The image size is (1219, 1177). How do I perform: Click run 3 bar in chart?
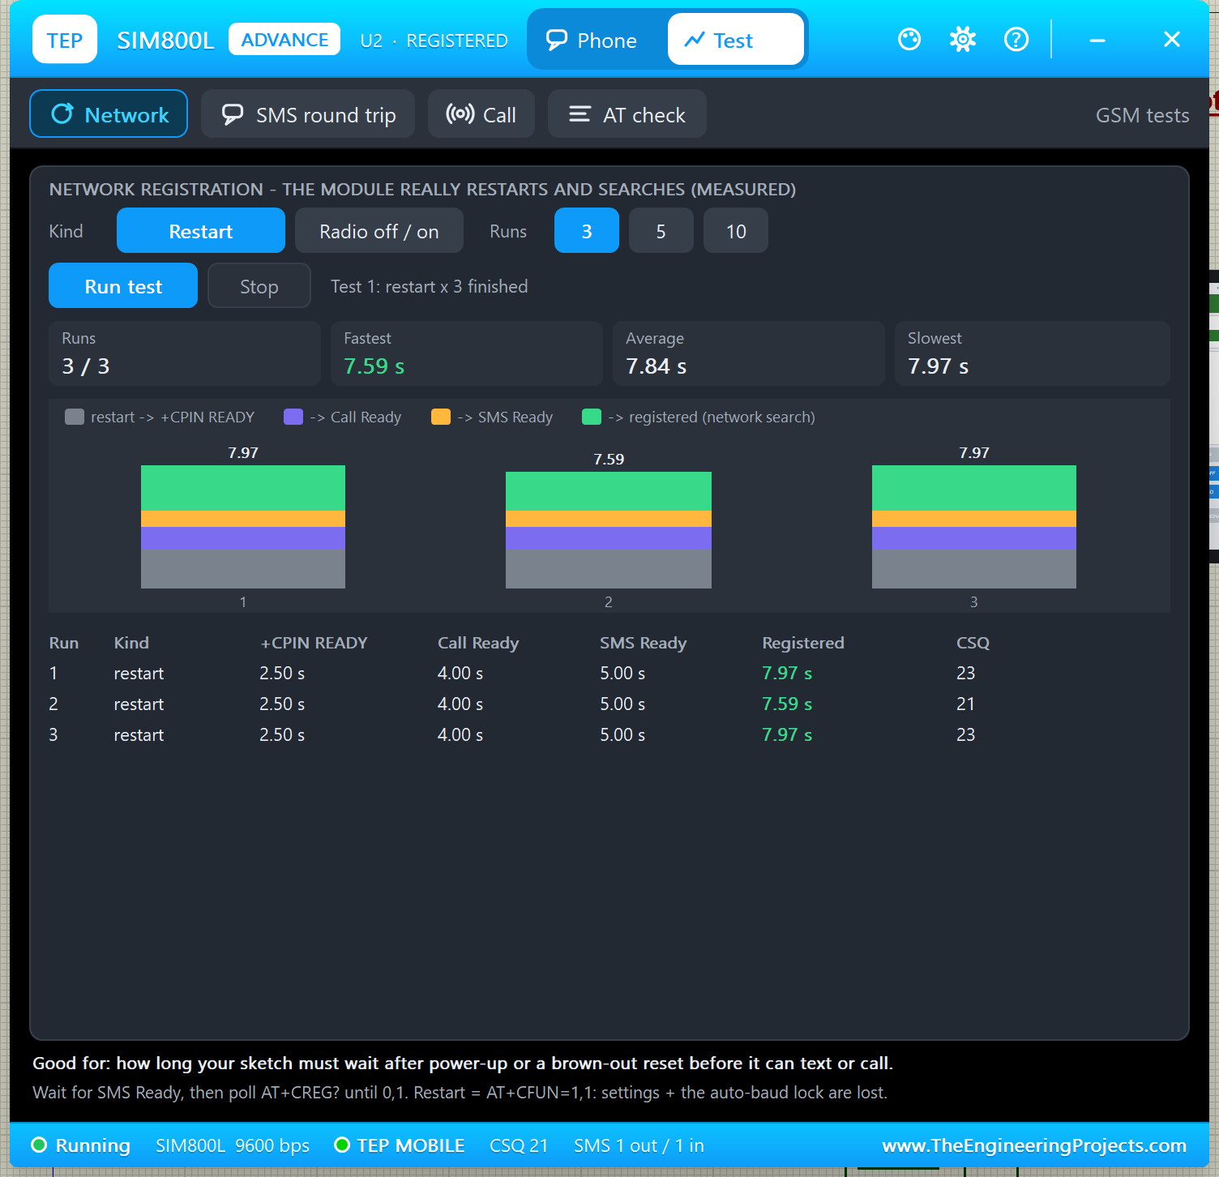coord(974,527)
